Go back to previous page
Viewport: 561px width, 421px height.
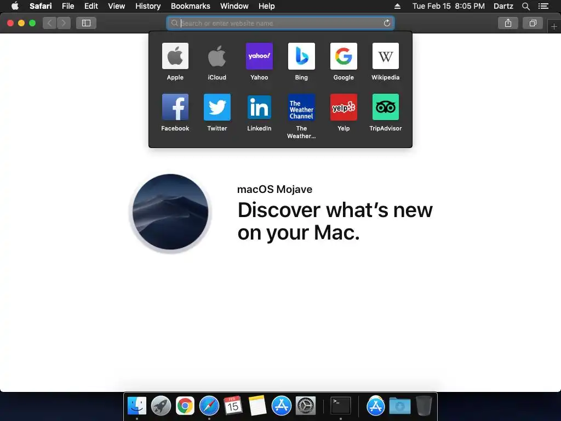coord(49,23)
